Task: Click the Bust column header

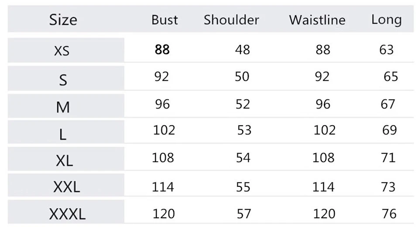Action: (x=165, y=20)
